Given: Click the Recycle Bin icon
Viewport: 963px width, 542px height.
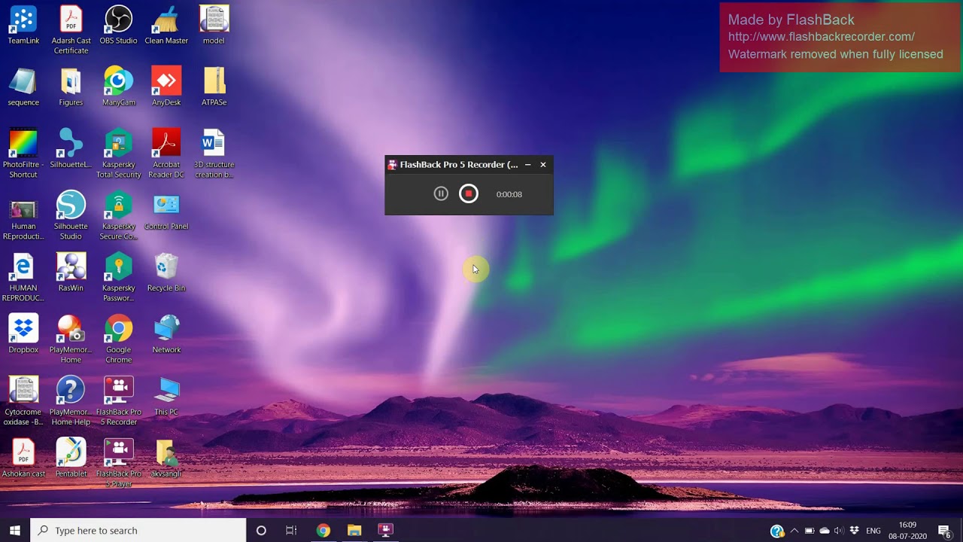Looking at the screenshot, I should [166, 273].
